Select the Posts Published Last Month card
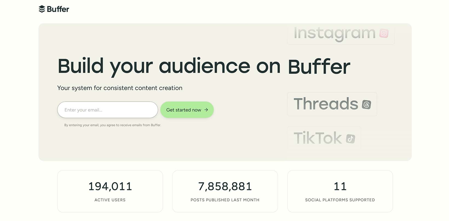This screenshot has width=449, height=221. [225, 191]
